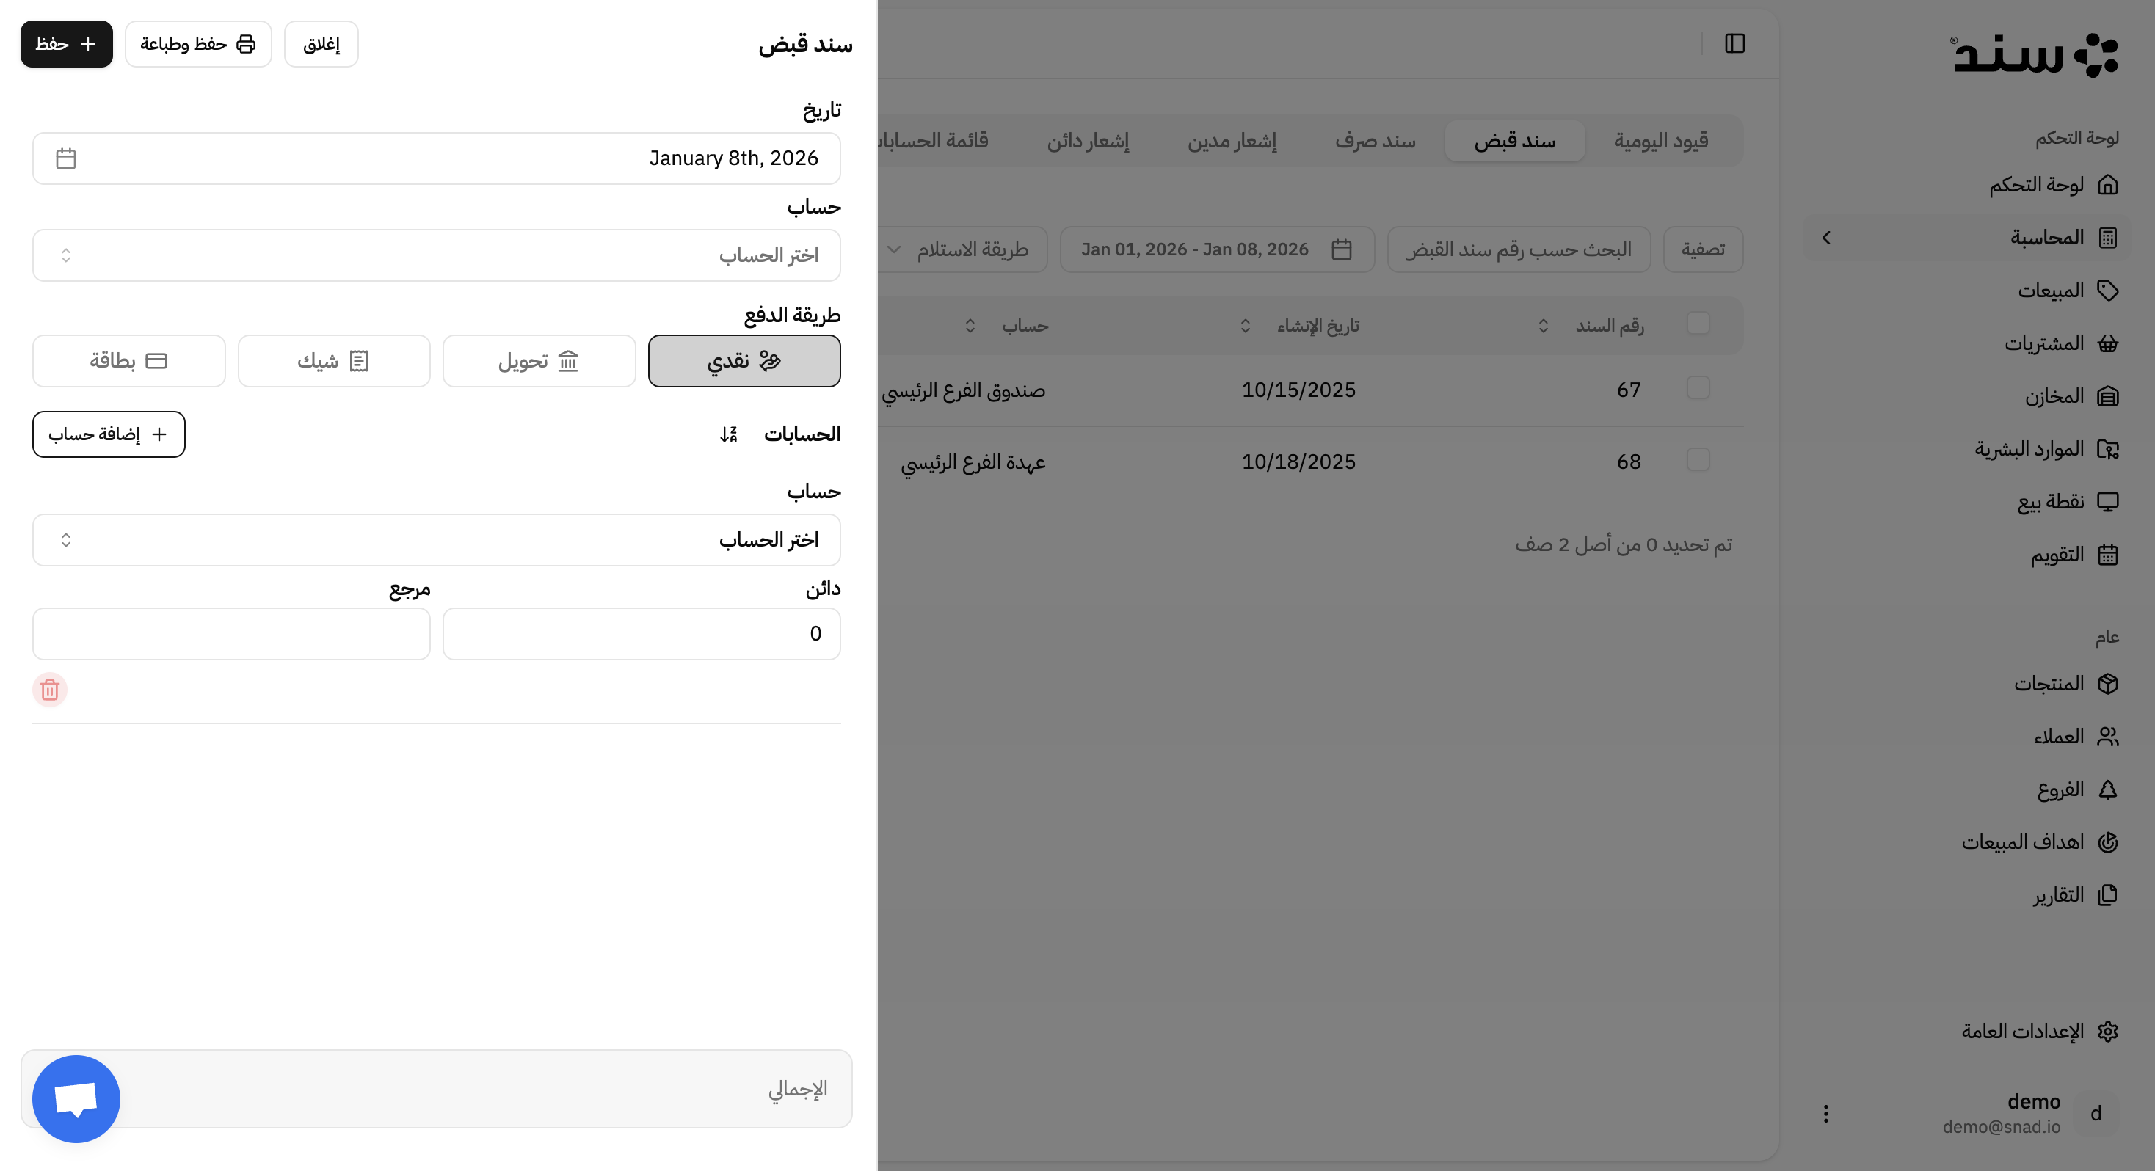
Task: Delete the account row using trash icon
Action: click(49, 689)
